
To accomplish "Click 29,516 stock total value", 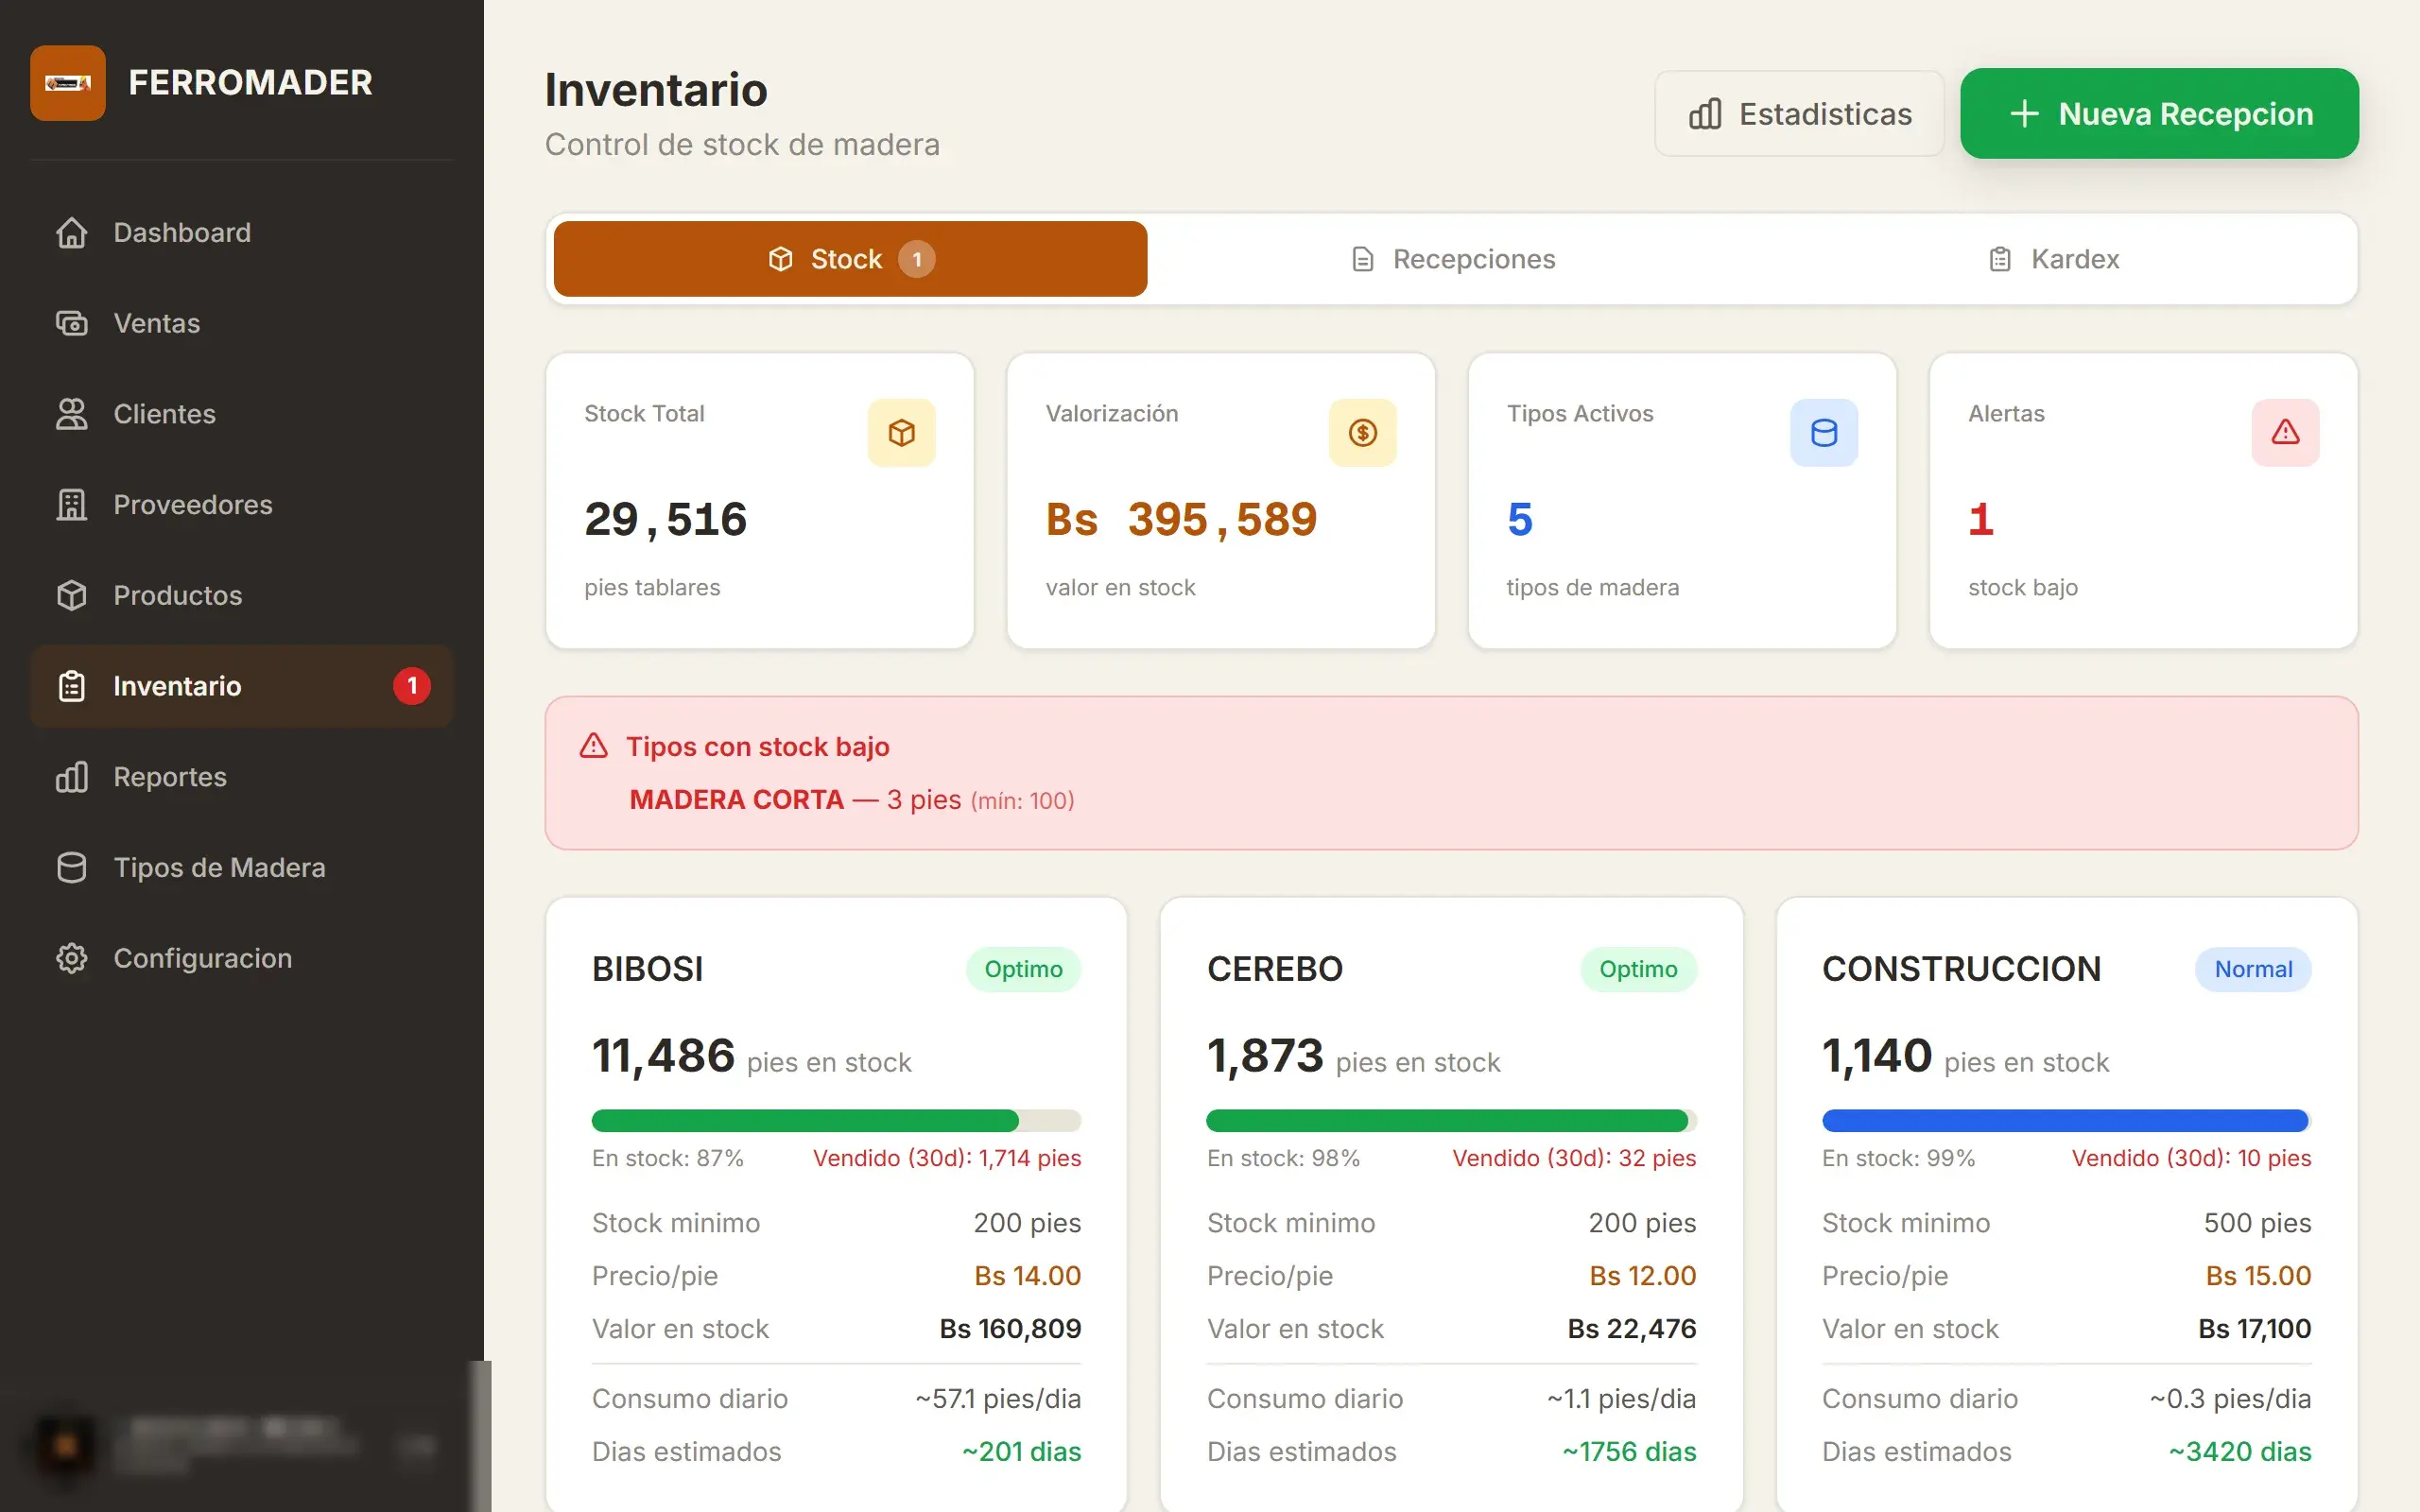I will click(x=665, y=519).
